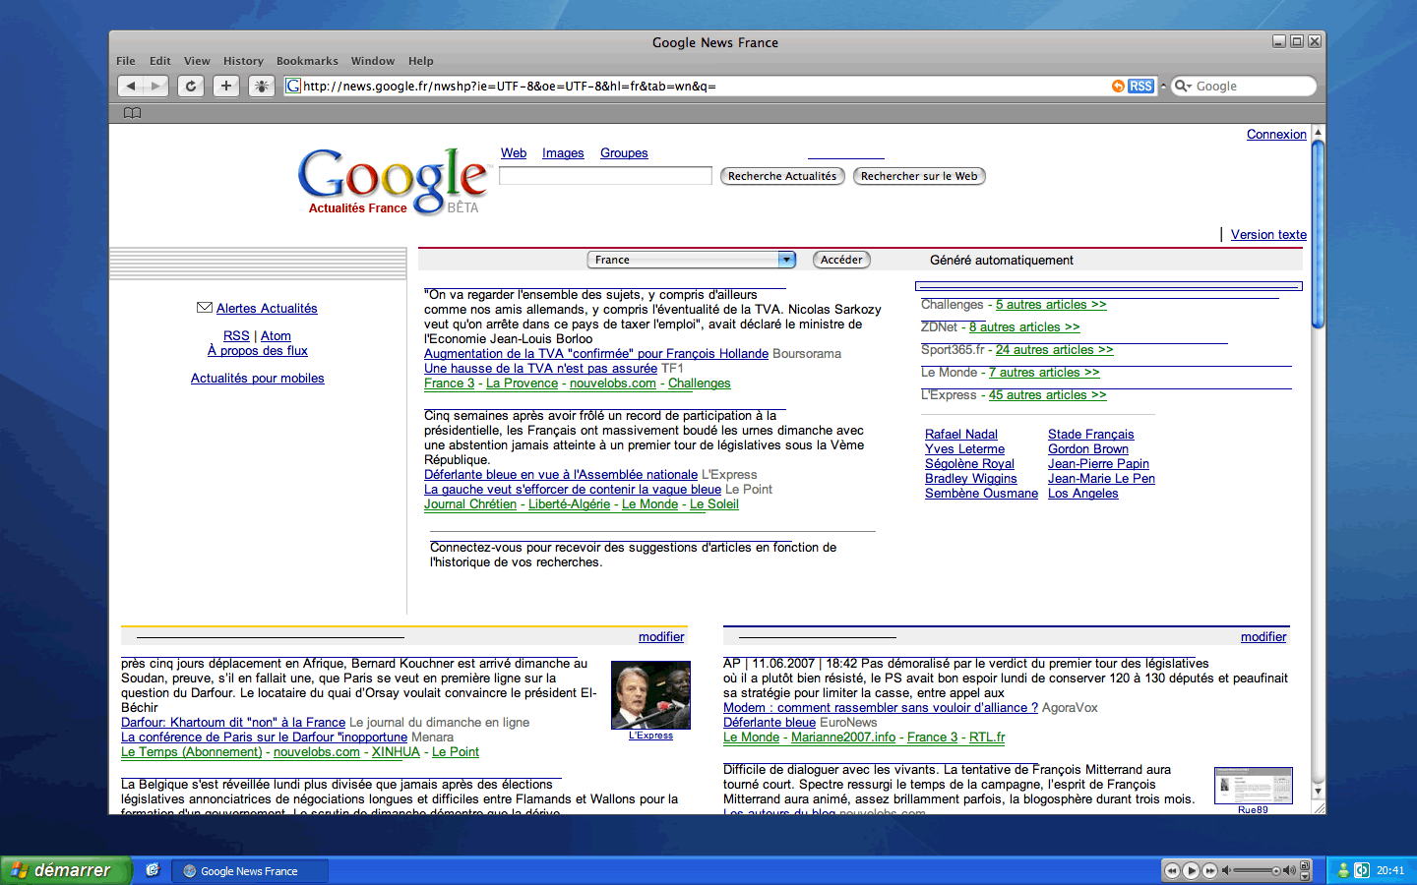This screenshot has width=1417, height=885.
Task: Go forward with the Safari forward arrow
Action: point(155,86)
